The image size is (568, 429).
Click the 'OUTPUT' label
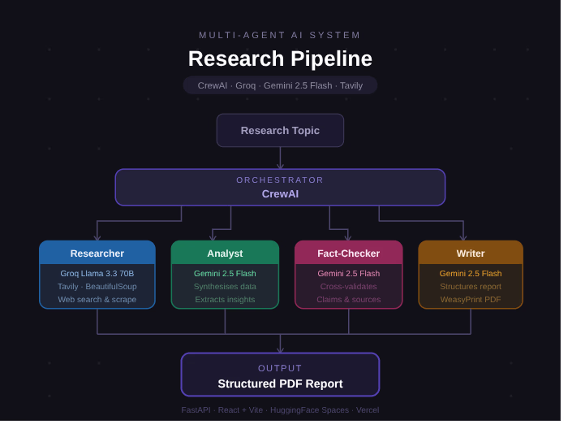coord(280,368)
